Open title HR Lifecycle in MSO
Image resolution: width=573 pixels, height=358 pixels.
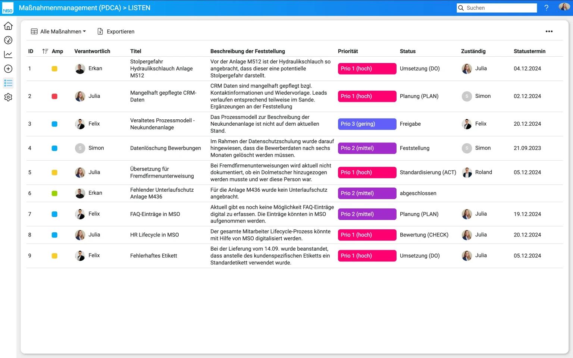(x=154, y=235)
